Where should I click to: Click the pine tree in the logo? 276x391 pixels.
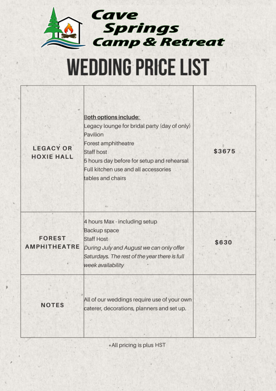pyautogui.click(x=53, y=24)
